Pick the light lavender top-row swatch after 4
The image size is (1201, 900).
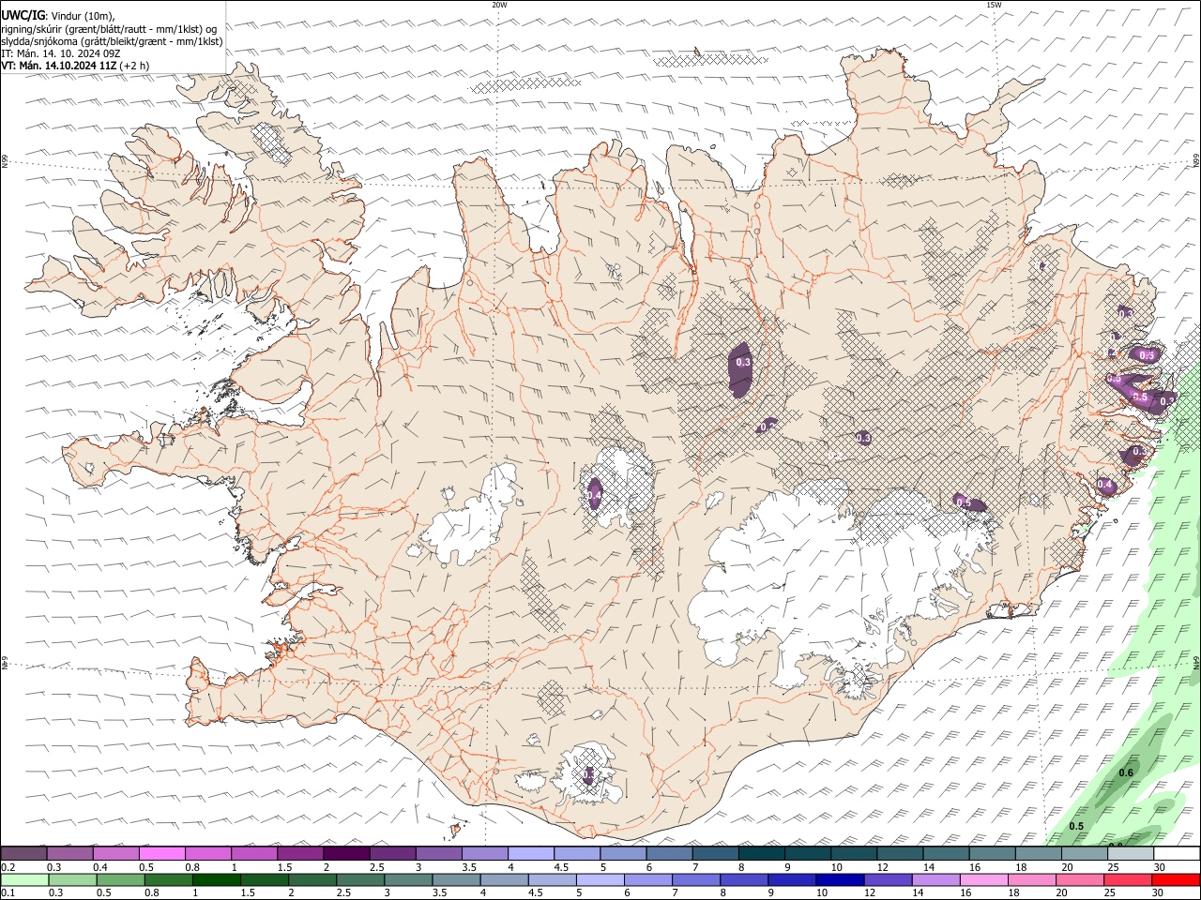pyautogui.click(x=531, y=854)
